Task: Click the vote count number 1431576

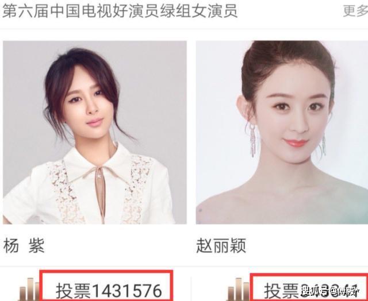Action: point(126,291)
